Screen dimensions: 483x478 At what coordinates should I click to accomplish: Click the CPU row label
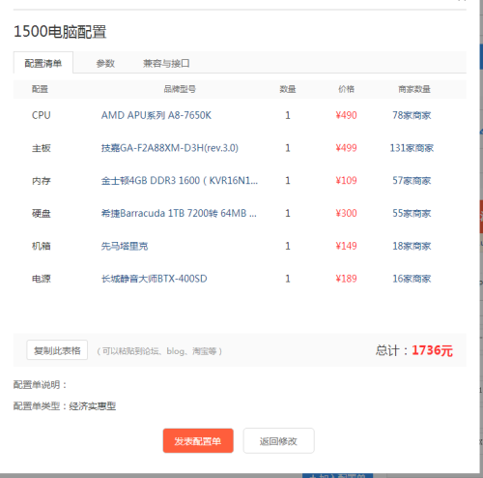point(42,115)
